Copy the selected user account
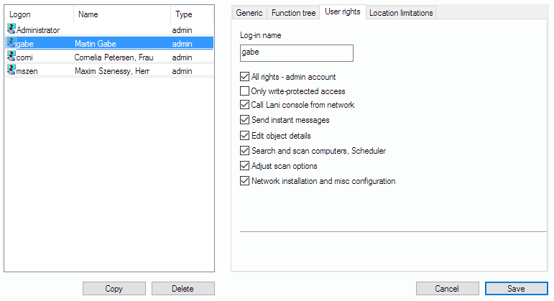554x301 pixels. (114, 289)
